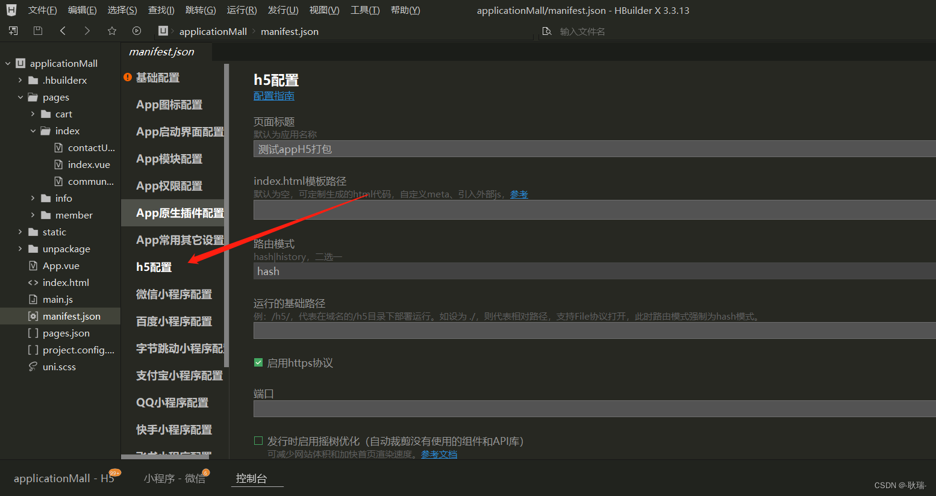Select the App图标配置 section
Image resolution: width=936 pixels, height=496 pixels.
169,105
